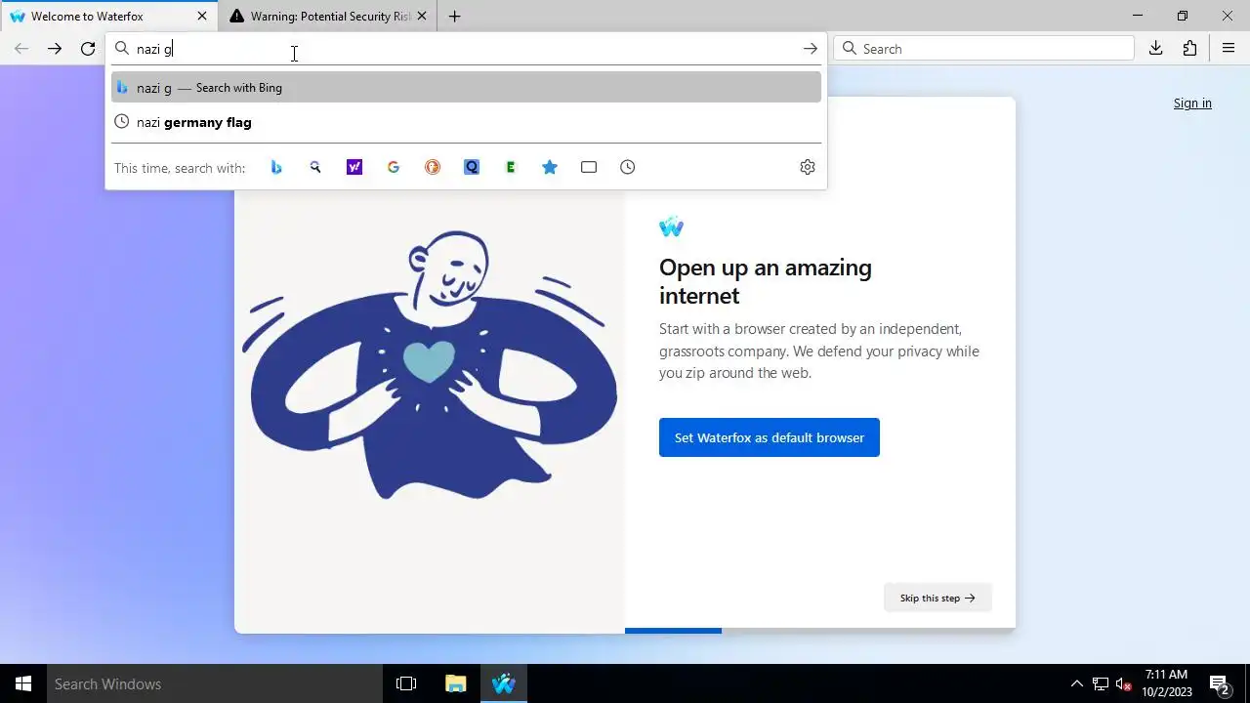
Task: Open the clock showing 7:11 AM
Action: [x=1167, y=683]
